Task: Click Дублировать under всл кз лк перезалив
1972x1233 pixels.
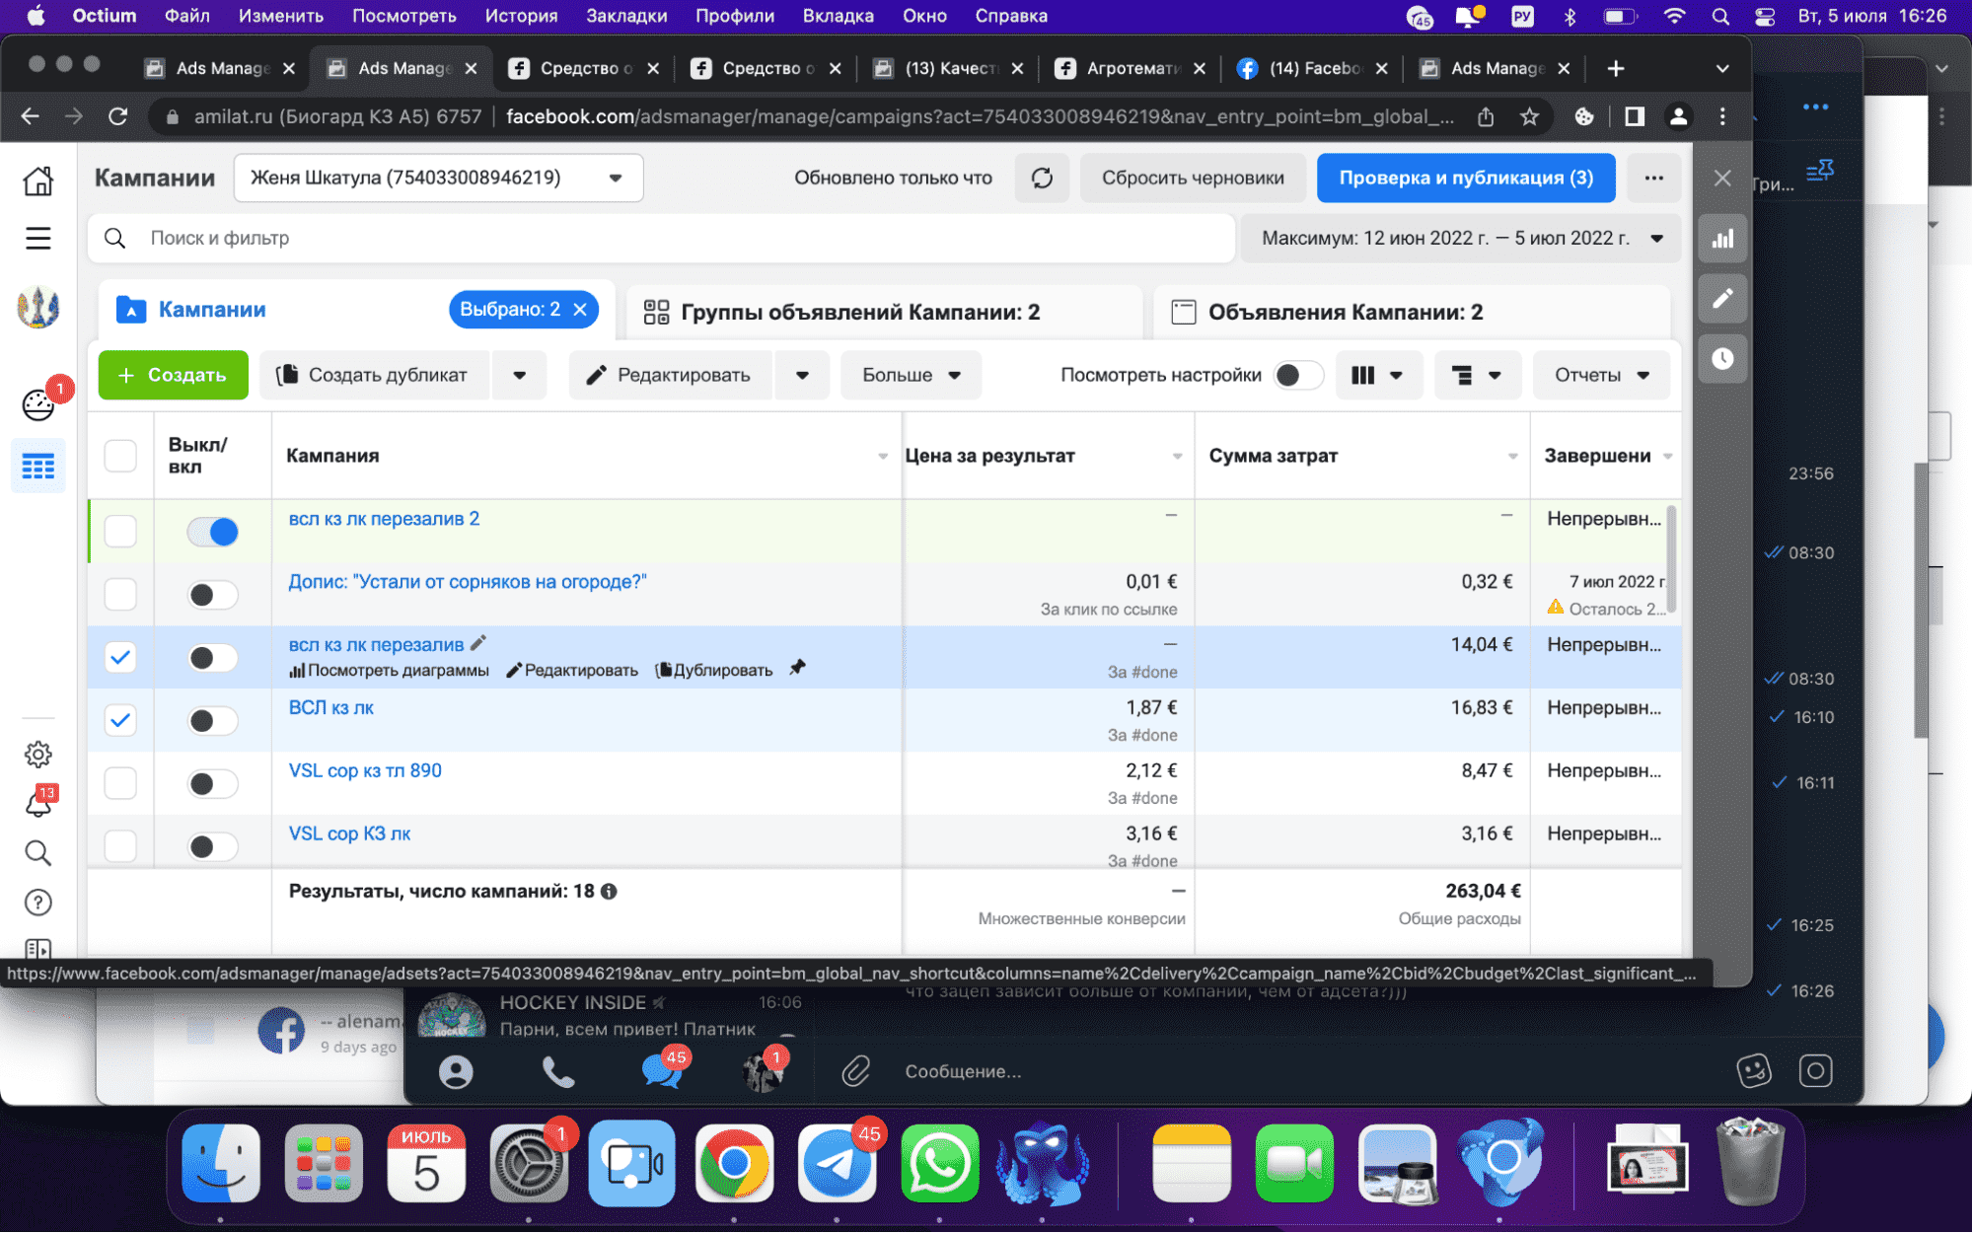Action: tap(714, 671)
